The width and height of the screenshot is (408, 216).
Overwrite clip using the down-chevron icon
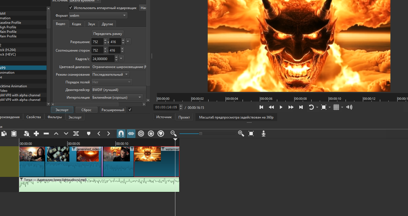(x=66, y=134)
